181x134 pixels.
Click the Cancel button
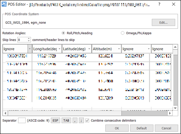coord(167,128)
